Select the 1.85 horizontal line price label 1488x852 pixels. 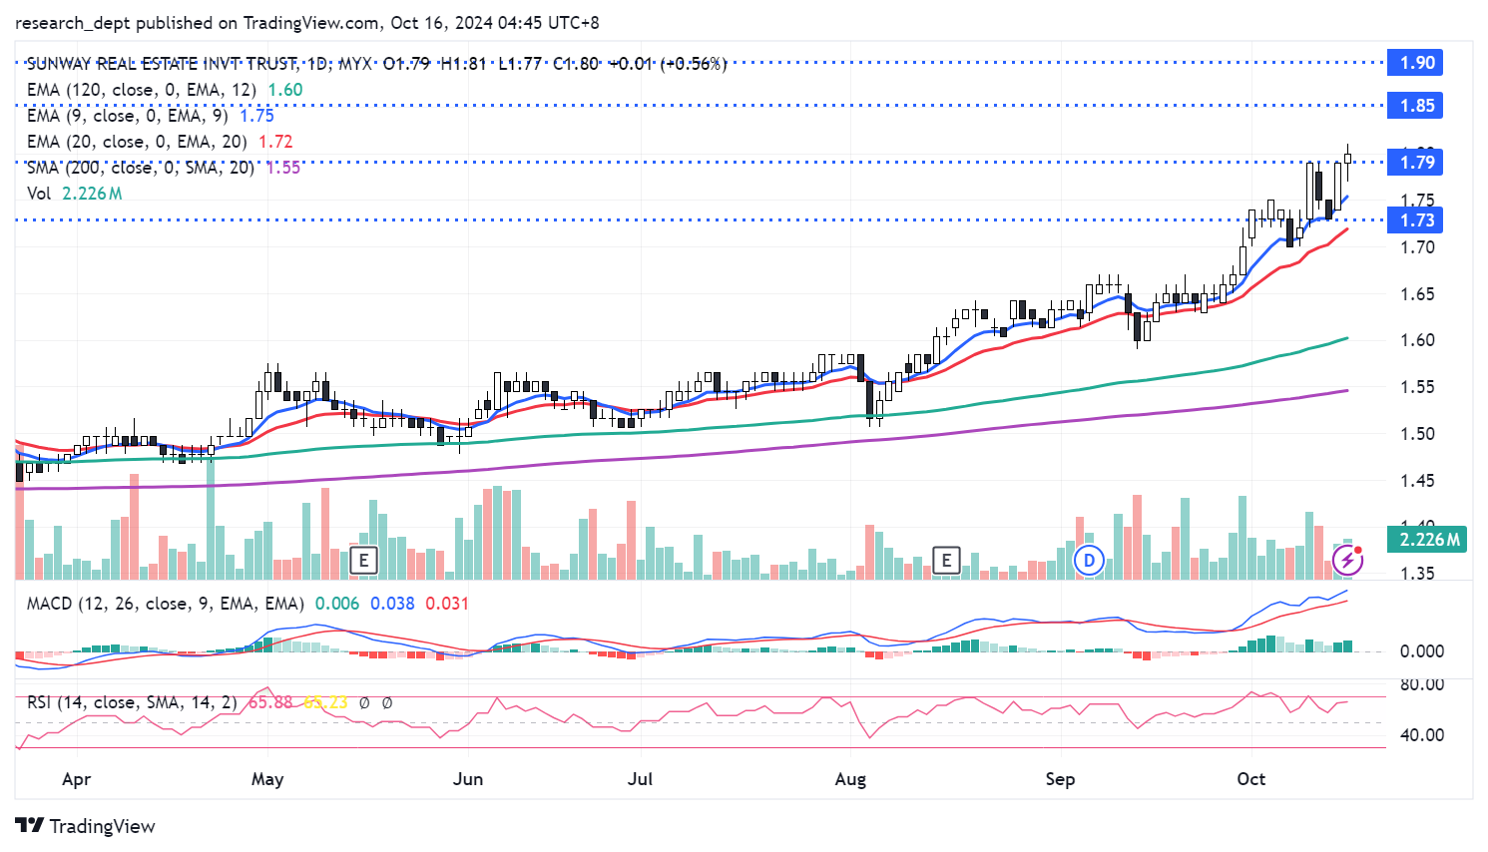pos(1416,106)
